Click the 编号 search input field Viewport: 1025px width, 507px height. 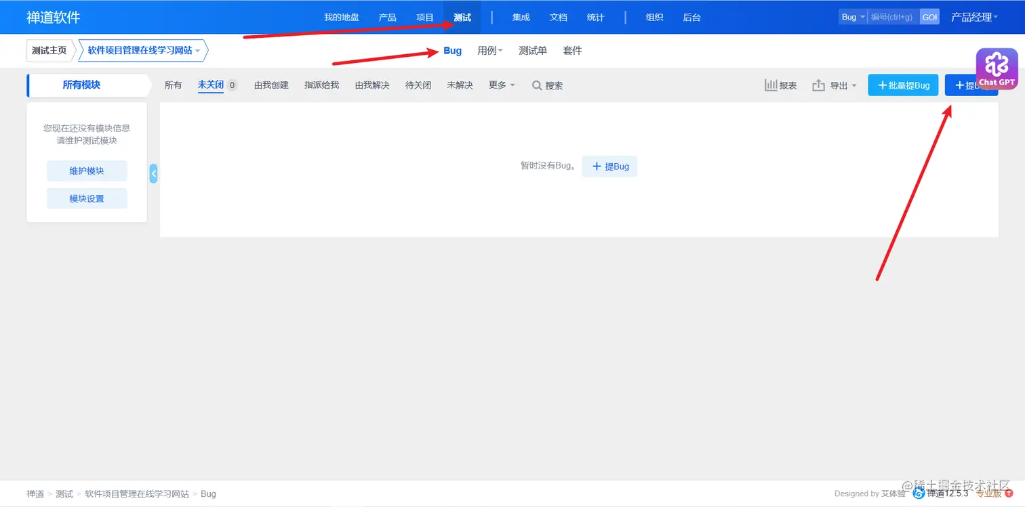893,17
